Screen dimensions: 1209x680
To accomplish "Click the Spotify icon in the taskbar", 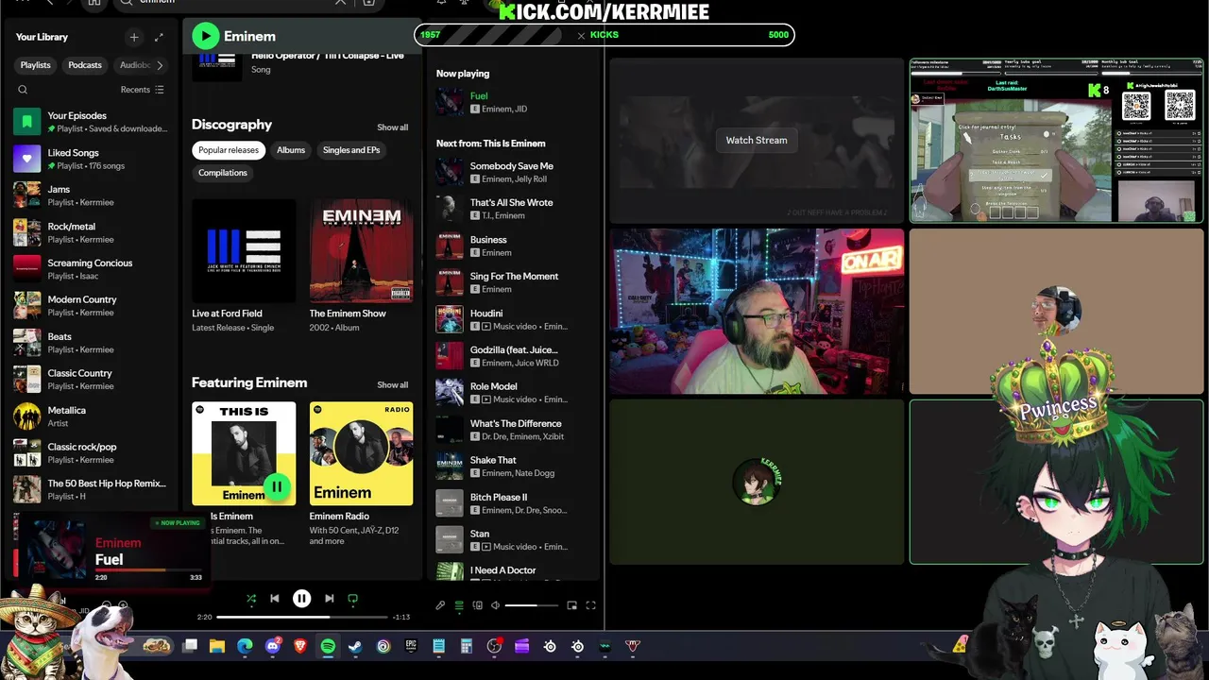I will point(328,646).
